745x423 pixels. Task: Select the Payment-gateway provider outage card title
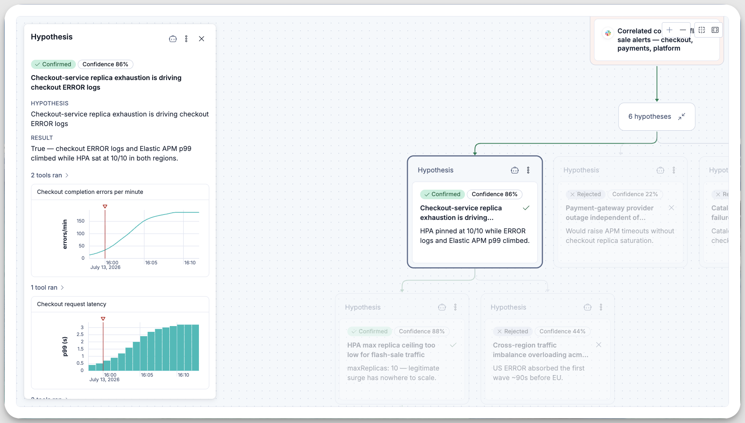click(609, 213)
